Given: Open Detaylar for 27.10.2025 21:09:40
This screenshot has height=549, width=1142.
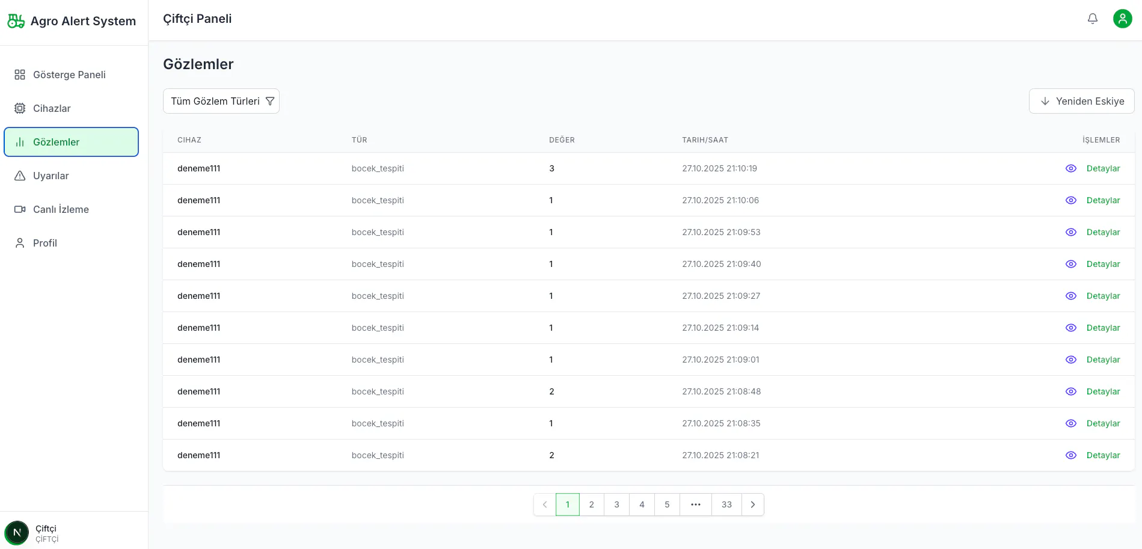Looking at the screenshot, I should (1103, 264).
